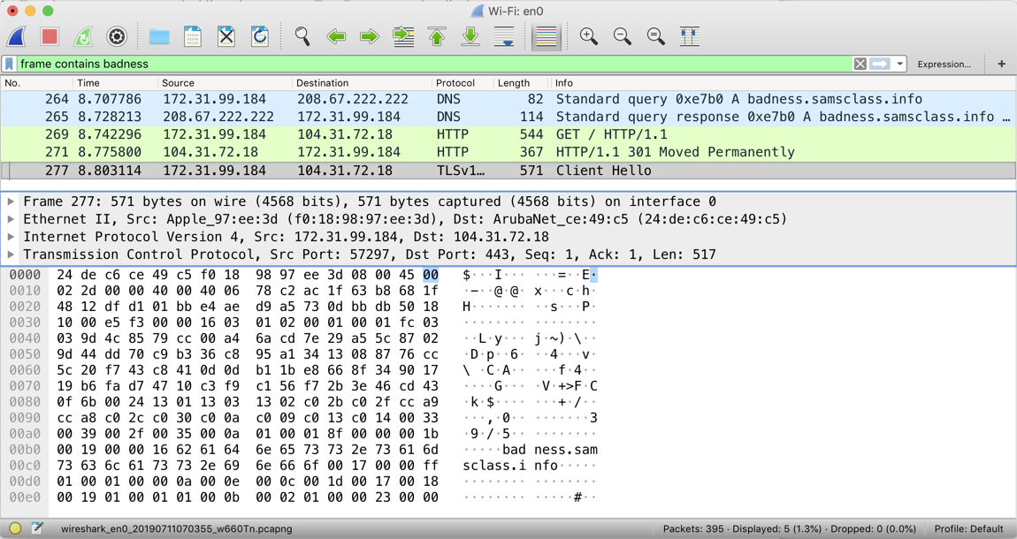Stop the running packet capture
The height and width of the screenshot is (539, 1017).
click(x=50, y=36)
